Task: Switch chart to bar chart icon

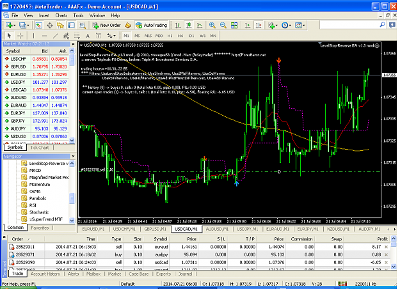Action: pyautogui.click(x=178, y=25)
